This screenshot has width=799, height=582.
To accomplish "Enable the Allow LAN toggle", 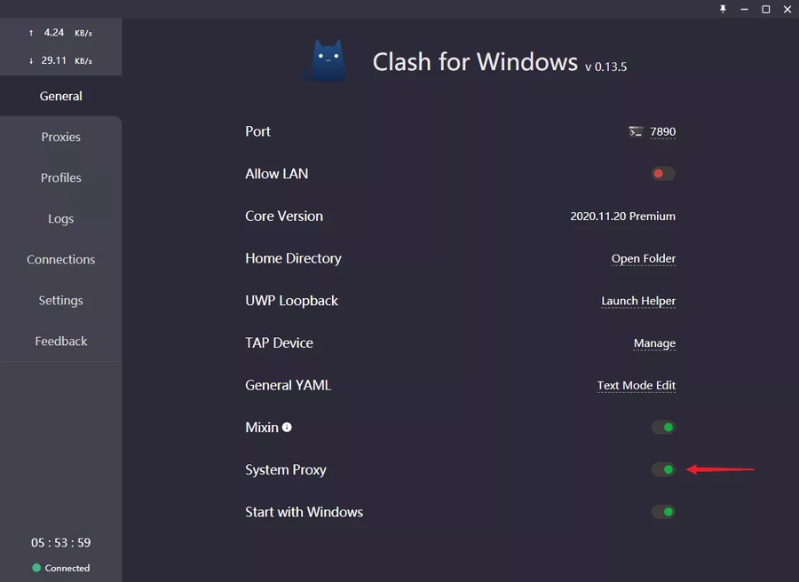I will point(663,174).
